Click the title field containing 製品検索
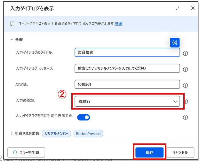This screenshot has width=199, height=161. click(x=127, y=52)
